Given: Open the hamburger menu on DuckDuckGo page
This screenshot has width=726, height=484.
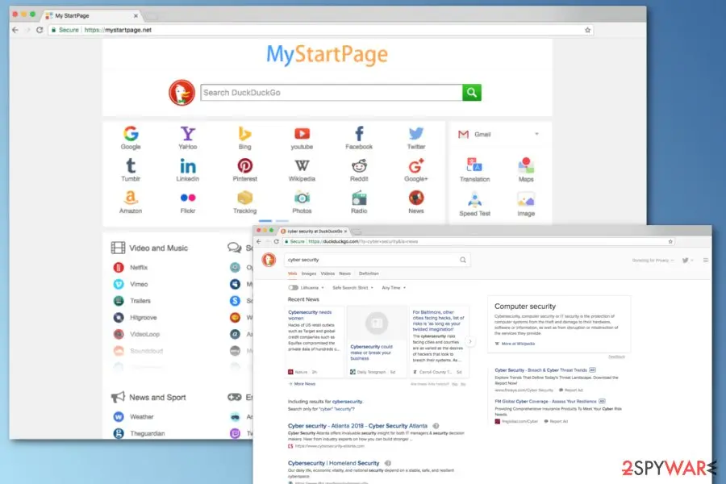Looking at the screenshot, I should [x=705, y=261].
